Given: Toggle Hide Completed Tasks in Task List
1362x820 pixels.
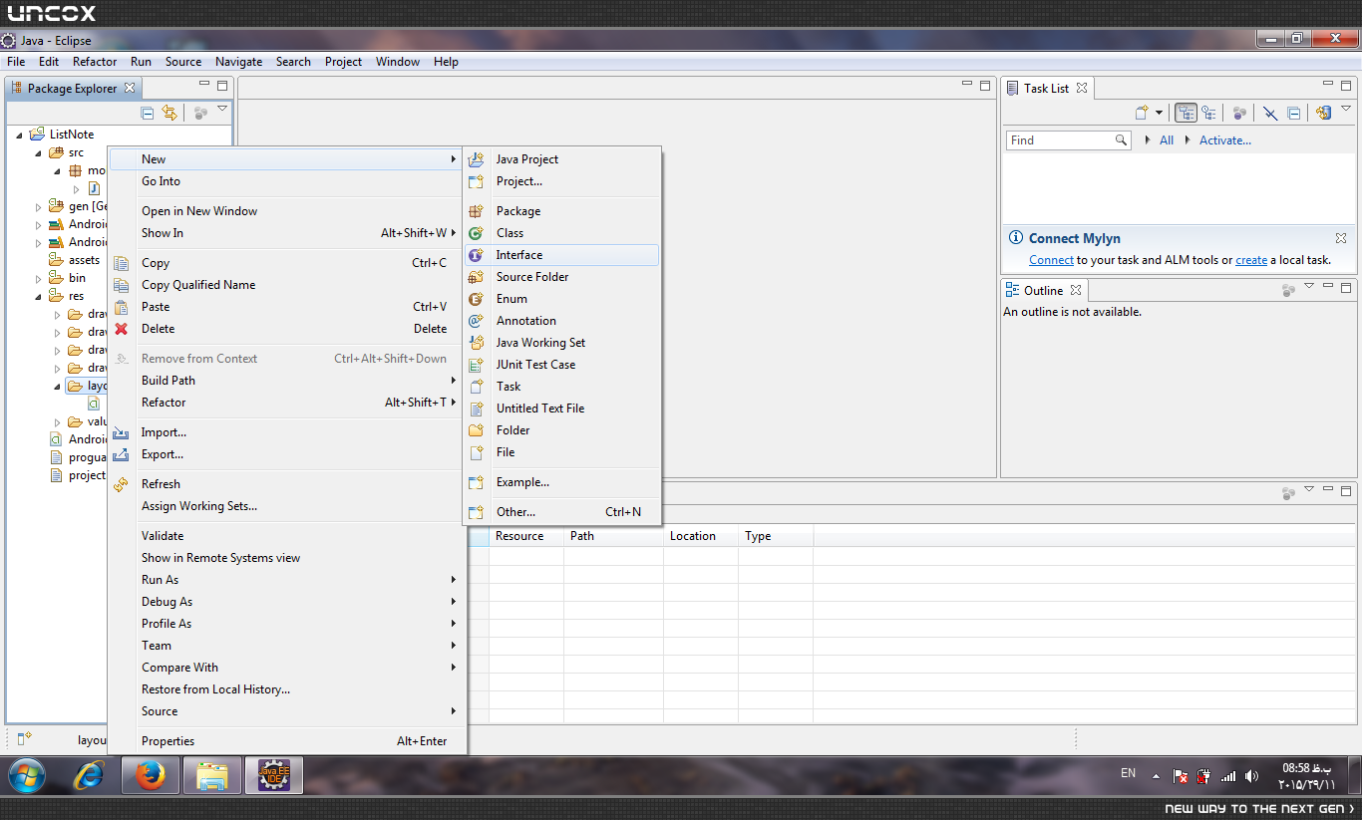Looking at the screenshot, I should point(1270,113).
